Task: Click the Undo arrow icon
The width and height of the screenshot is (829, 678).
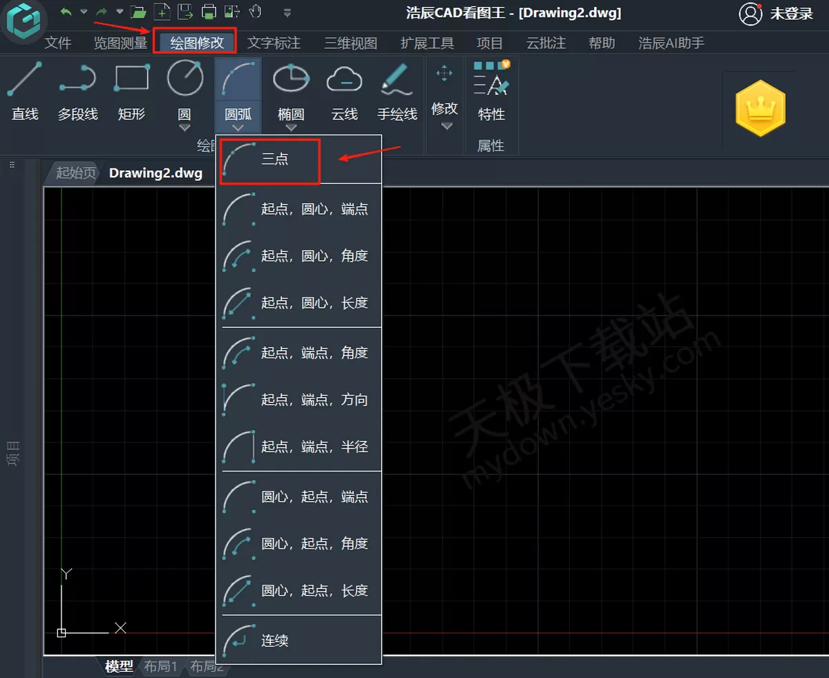Action: [x=66, y=12]
